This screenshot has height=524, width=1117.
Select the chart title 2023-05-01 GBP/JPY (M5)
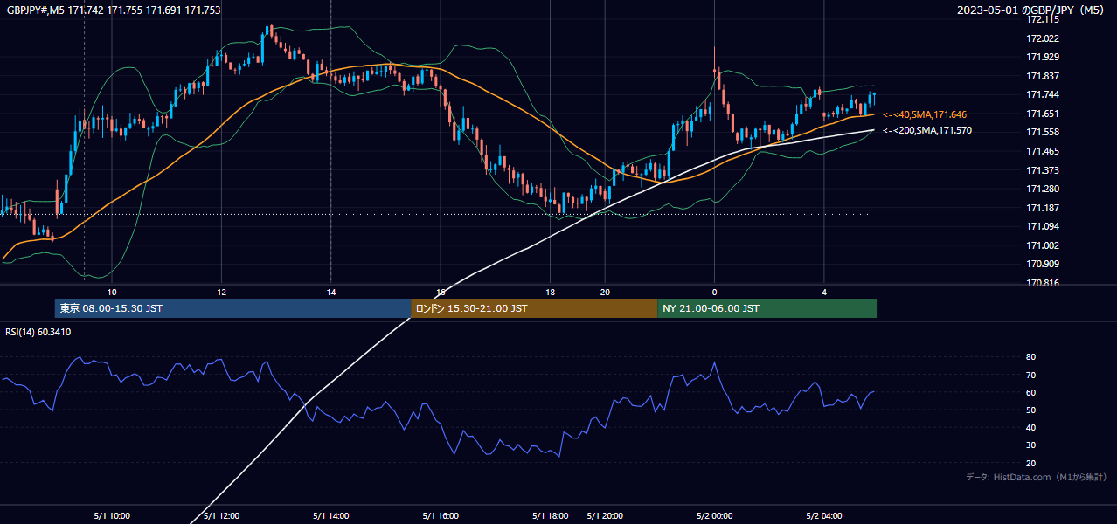coord(1032,10)
